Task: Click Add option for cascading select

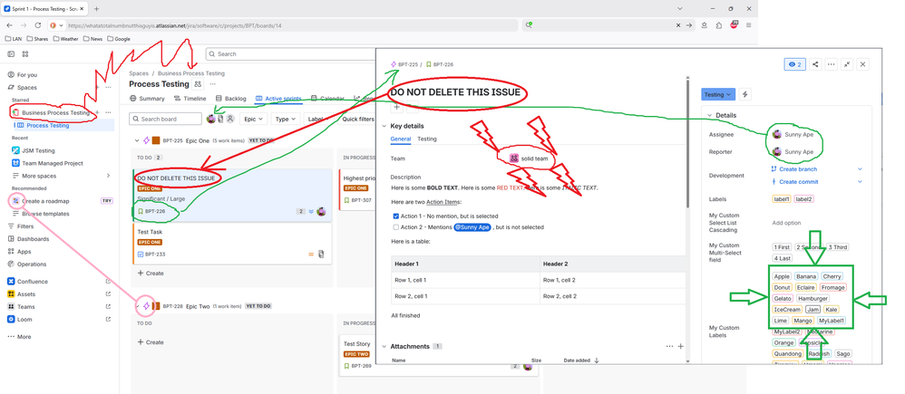Action: (786, 223)
